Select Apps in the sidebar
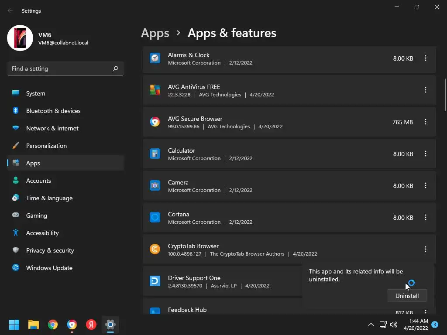 click(x=65, y=163)
